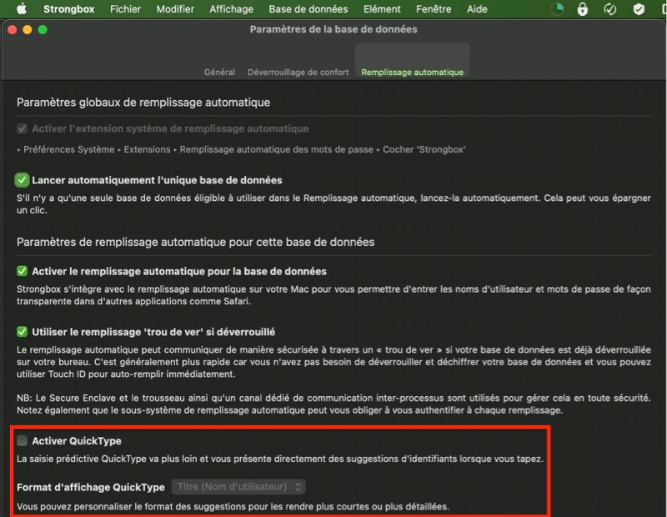Close the database settings window
This screenshot has width=667, height=517.
click(x=13, y=29)
